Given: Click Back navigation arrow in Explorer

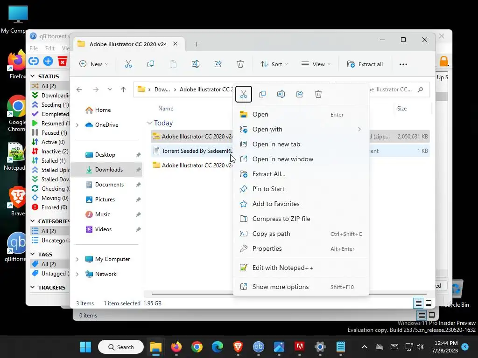Looking at the screenshot, I should point(79,89).
